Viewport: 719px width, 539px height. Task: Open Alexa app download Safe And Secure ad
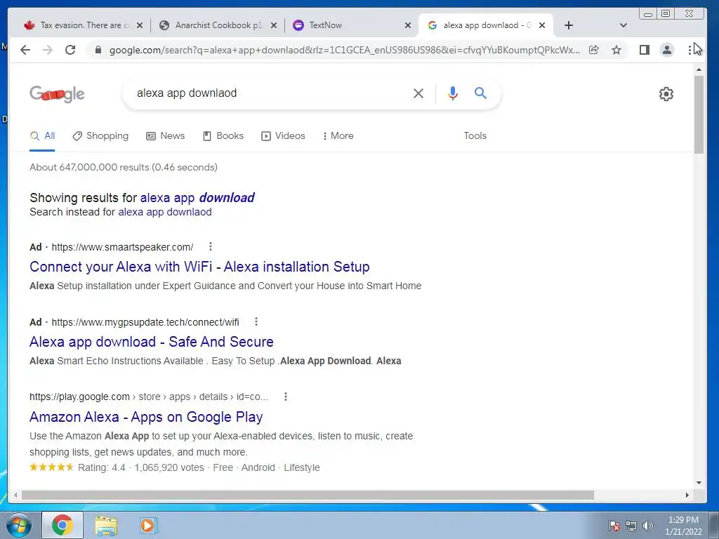pyautogui.click(x=152, y=342)
